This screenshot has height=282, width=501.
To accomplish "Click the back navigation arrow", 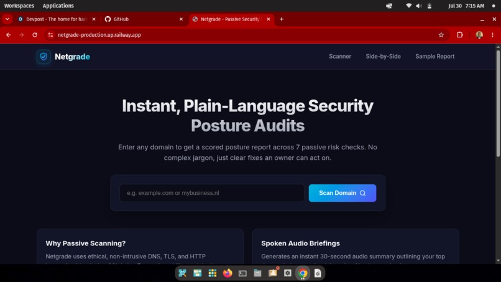I will click(x=9, y=35).
